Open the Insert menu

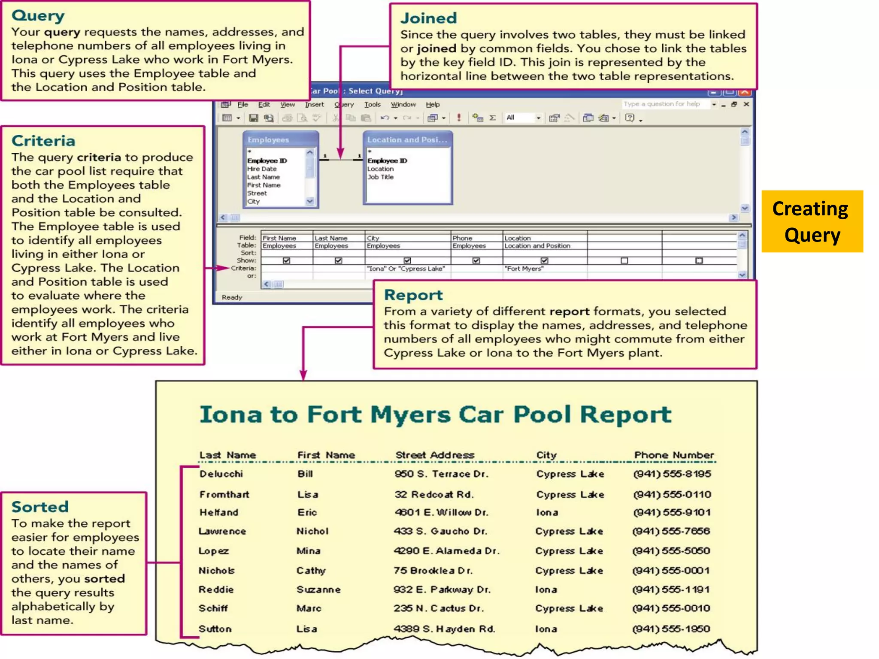point(315,104)
